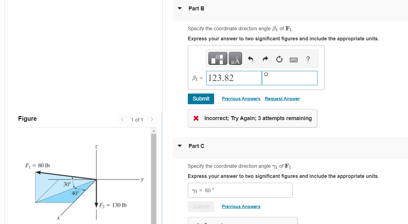Select the equation templates icon
Viewport: 408px width, 224px height.
(x=217, y=58)
